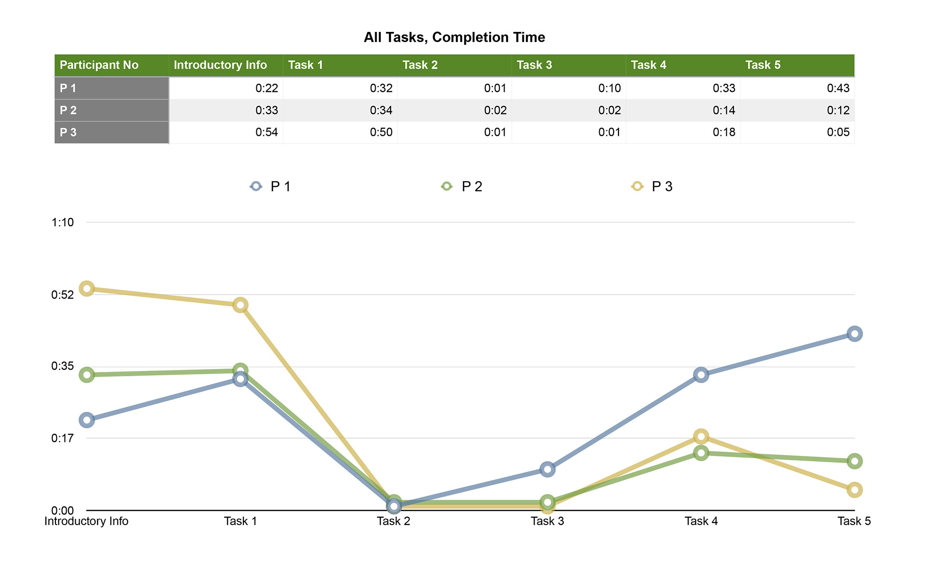The height and width of the screenshot is (583, 927).
Task: Click the P 1 legend marker icon
Action: coord(256,186)
